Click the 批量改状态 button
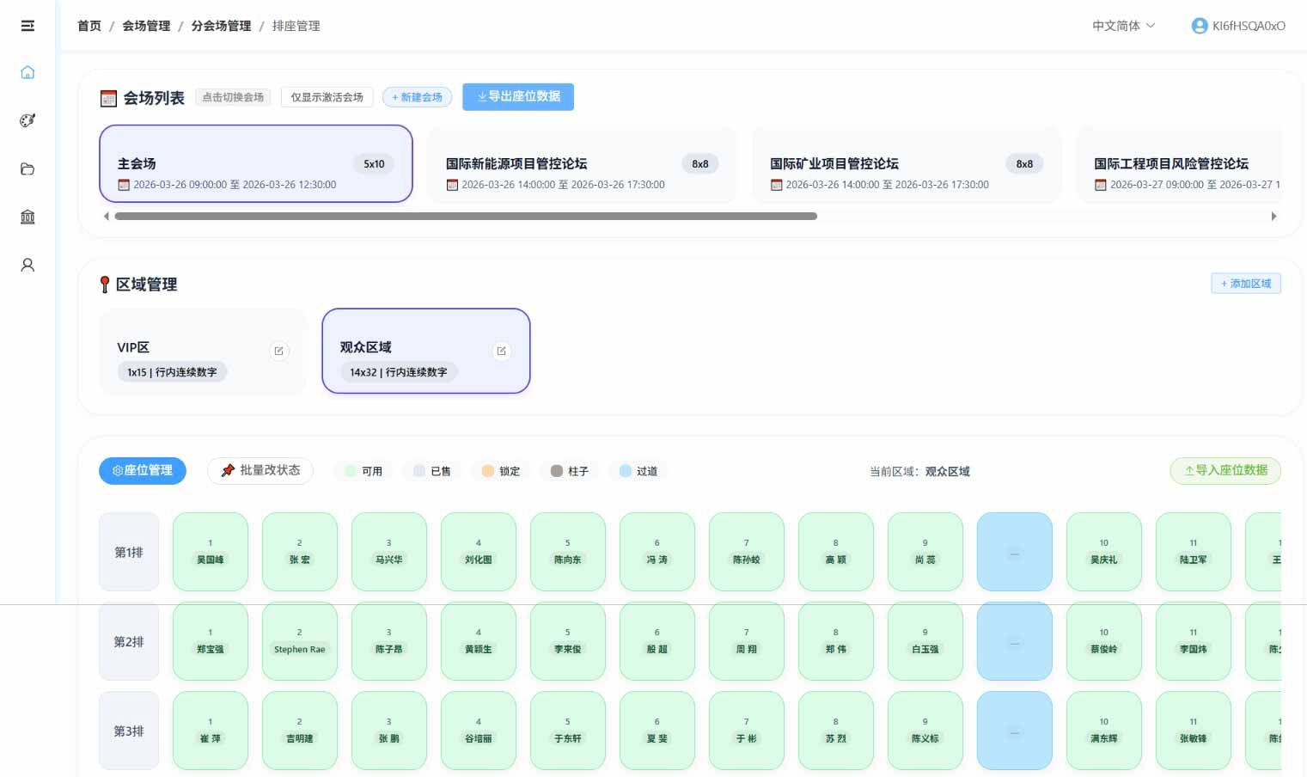 click(260, 470)
